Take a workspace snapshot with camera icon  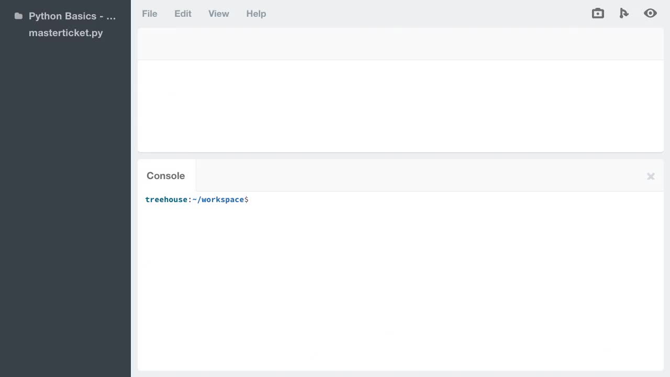[598, 13]
